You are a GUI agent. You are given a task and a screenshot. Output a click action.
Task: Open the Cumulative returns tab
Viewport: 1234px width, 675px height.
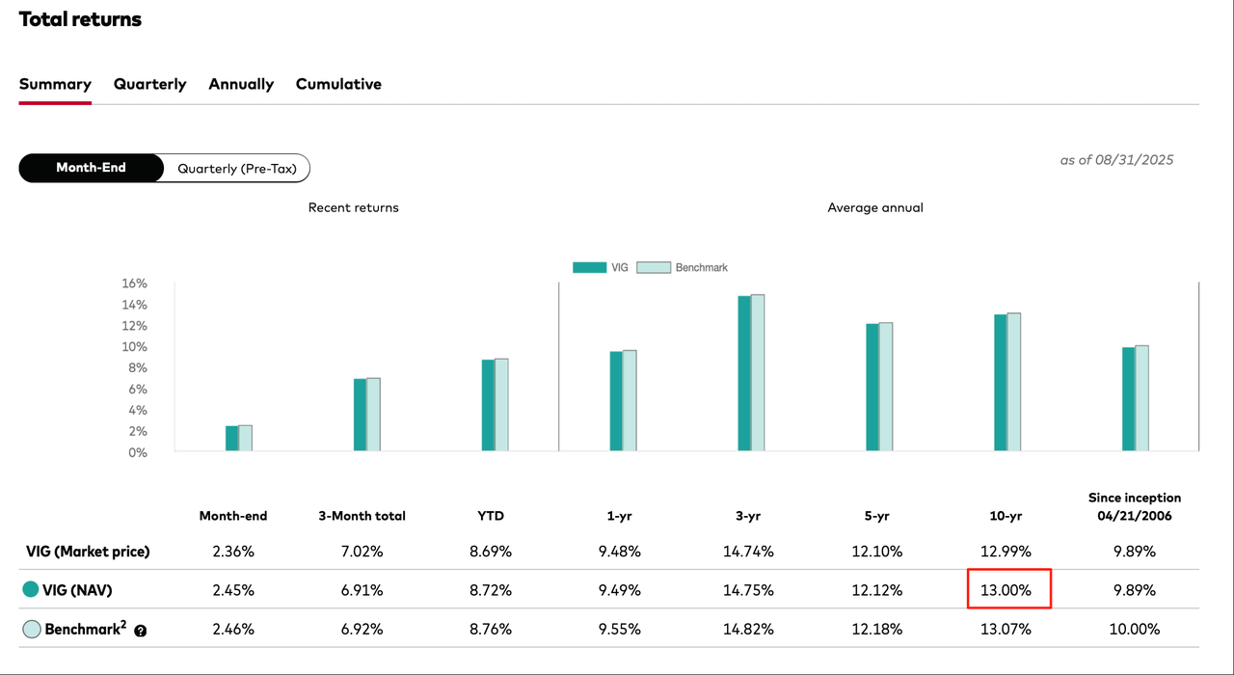[338, 84]
